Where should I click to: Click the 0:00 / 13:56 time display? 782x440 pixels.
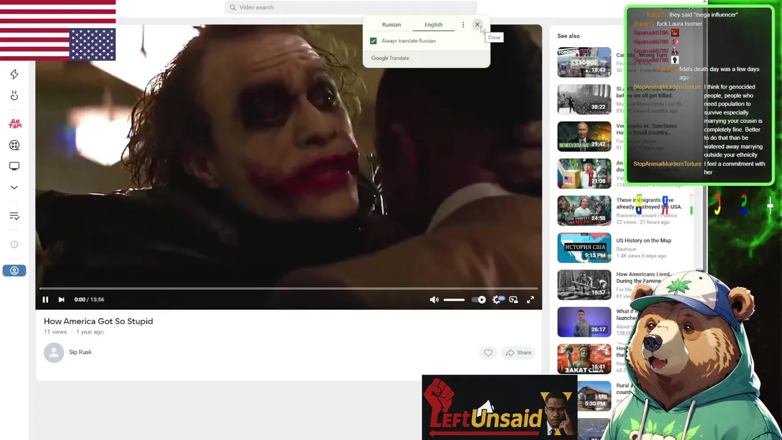click(89, 299)
